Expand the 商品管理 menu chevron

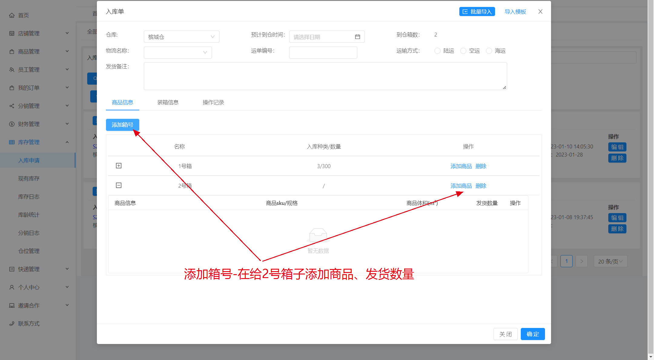[67, 51]
